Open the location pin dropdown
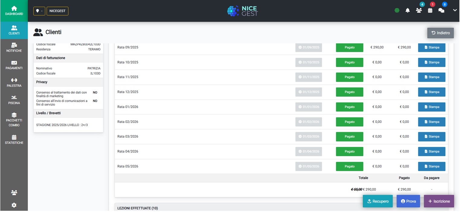Image resolution: width=460 pixels, height=212 pixels. coord(39,11)
